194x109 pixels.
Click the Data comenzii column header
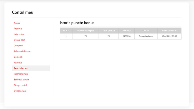[x=169, y=31]
